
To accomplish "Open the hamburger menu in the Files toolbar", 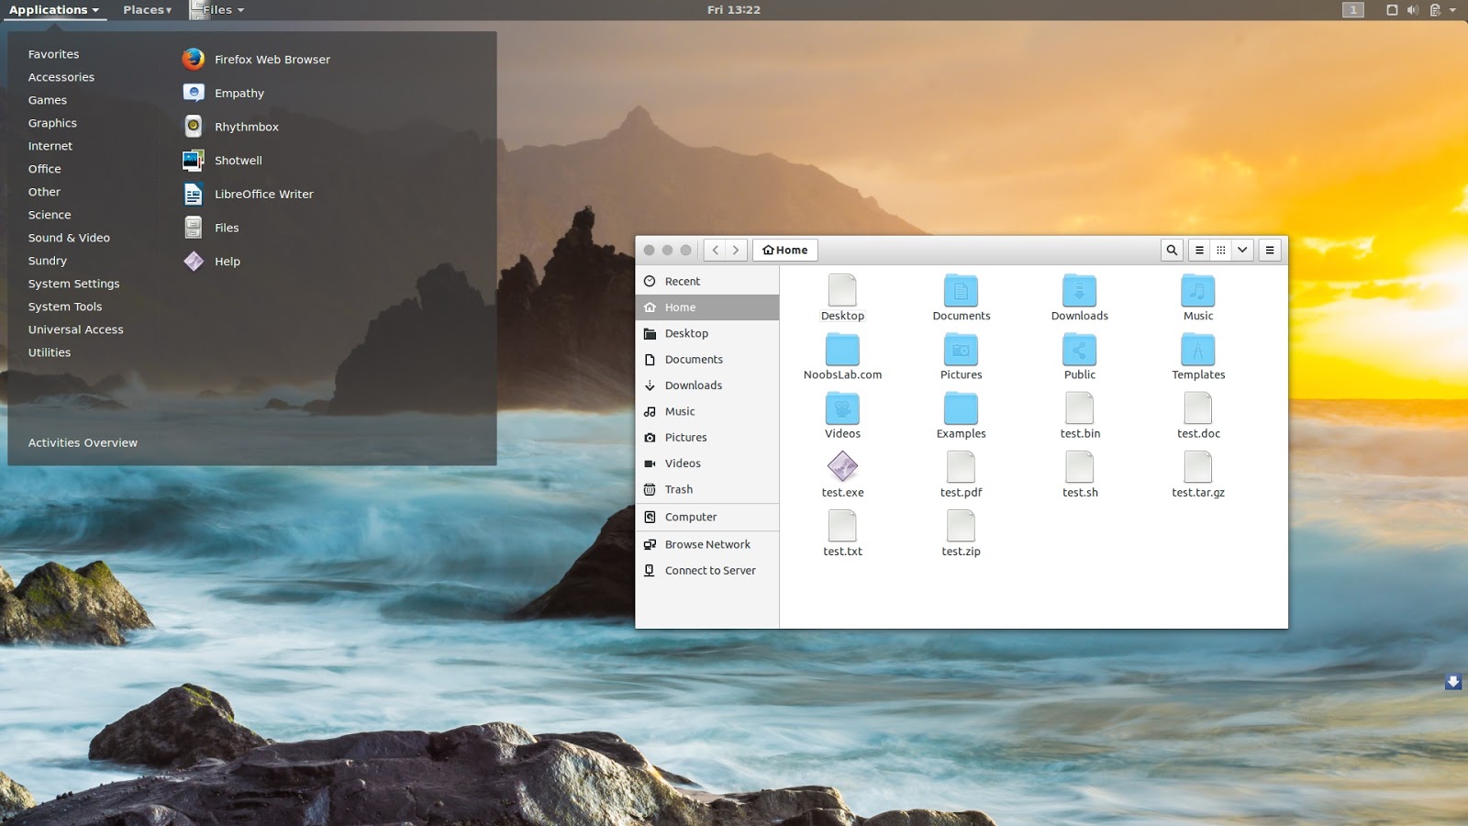I will click(1270, 250).
